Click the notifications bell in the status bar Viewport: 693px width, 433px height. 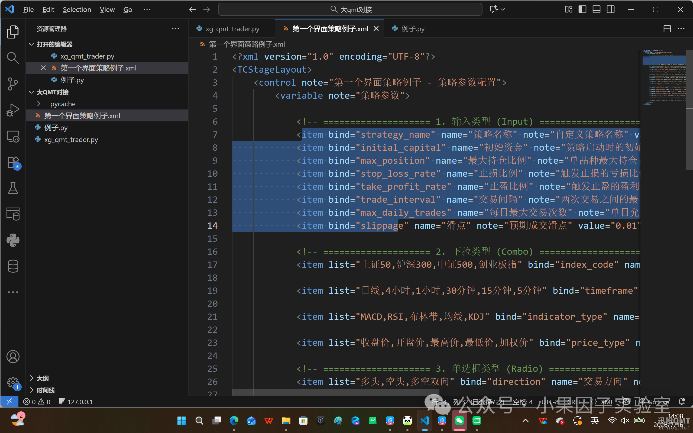click(x=682, y=402)
